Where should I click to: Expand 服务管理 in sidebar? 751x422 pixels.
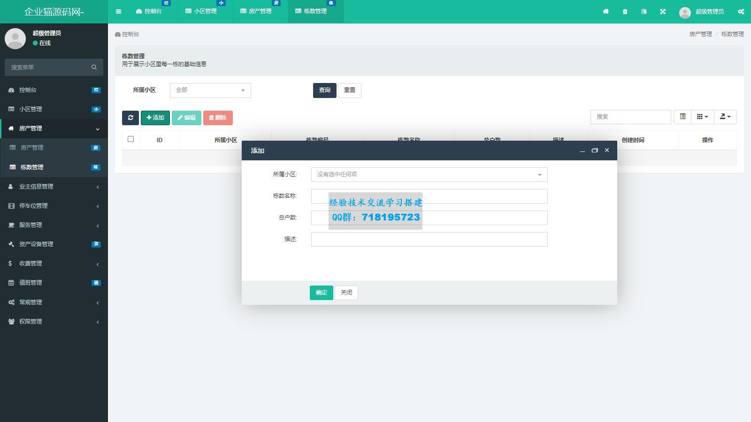coord(54,225)
